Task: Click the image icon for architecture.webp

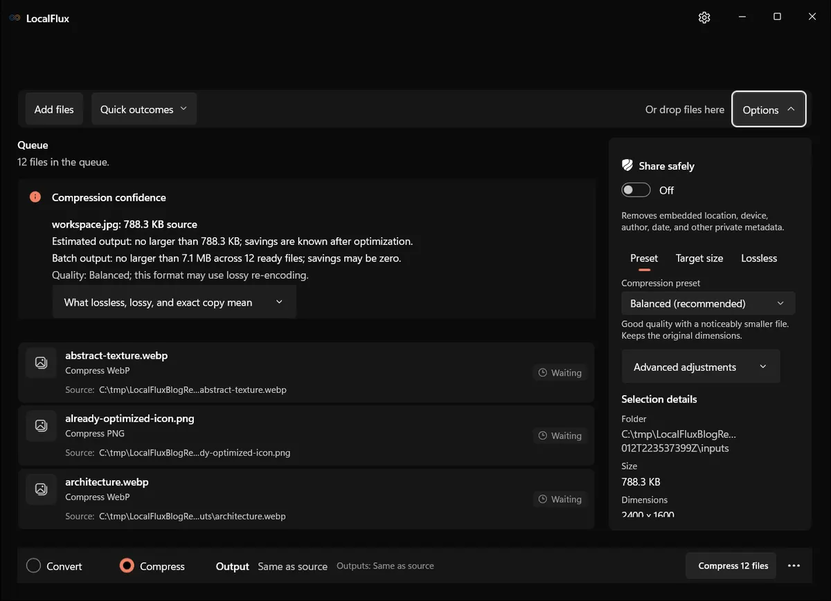Action: (41, 489)
